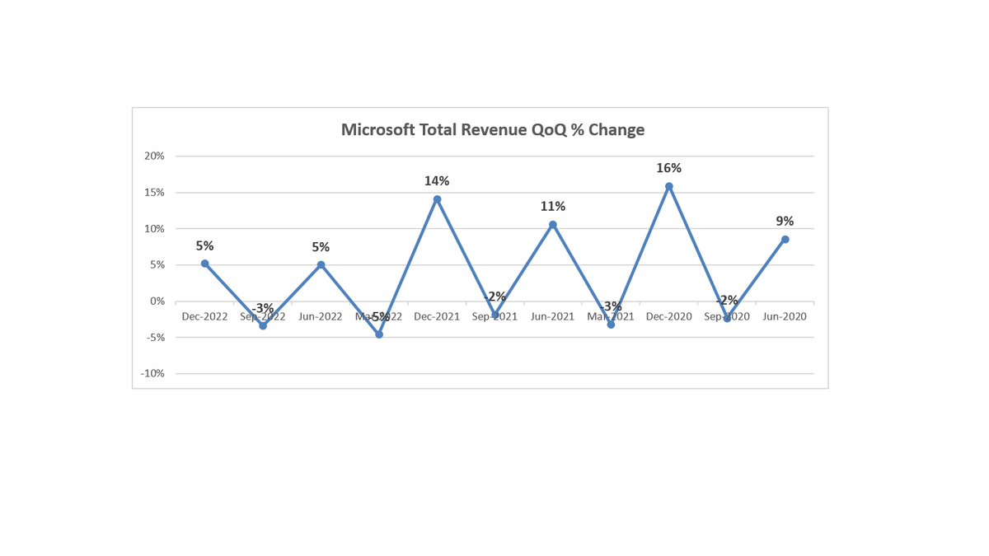The image size is (989, 556).
Task: Select the Dec-2020 axis label
Action: pos(668,316)
